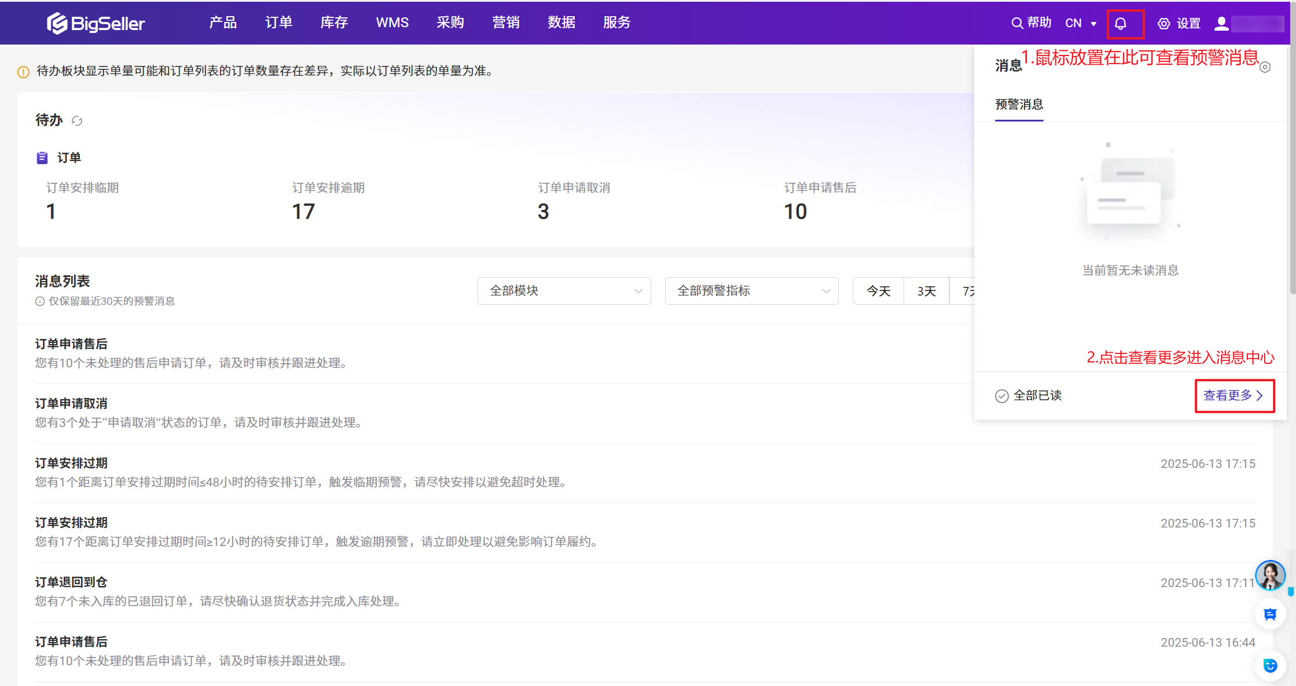Click the help search icon
Image resolution: width=1296 pixels, height=686 pixels.
point(1017,23)
